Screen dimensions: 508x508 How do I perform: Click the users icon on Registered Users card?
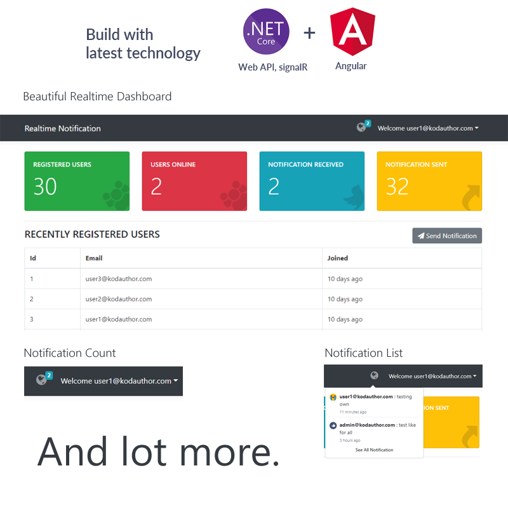pyautogui.click(x=115, y=197)
